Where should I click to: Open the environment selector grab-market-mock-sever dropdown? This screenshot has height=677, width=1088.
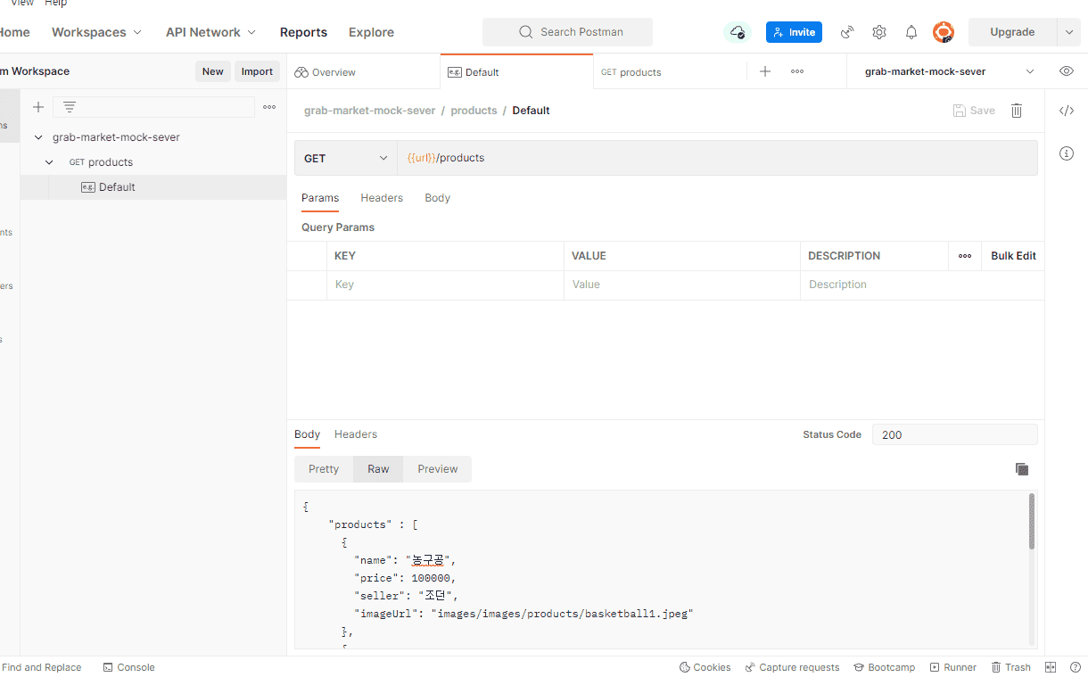[949, 71]
